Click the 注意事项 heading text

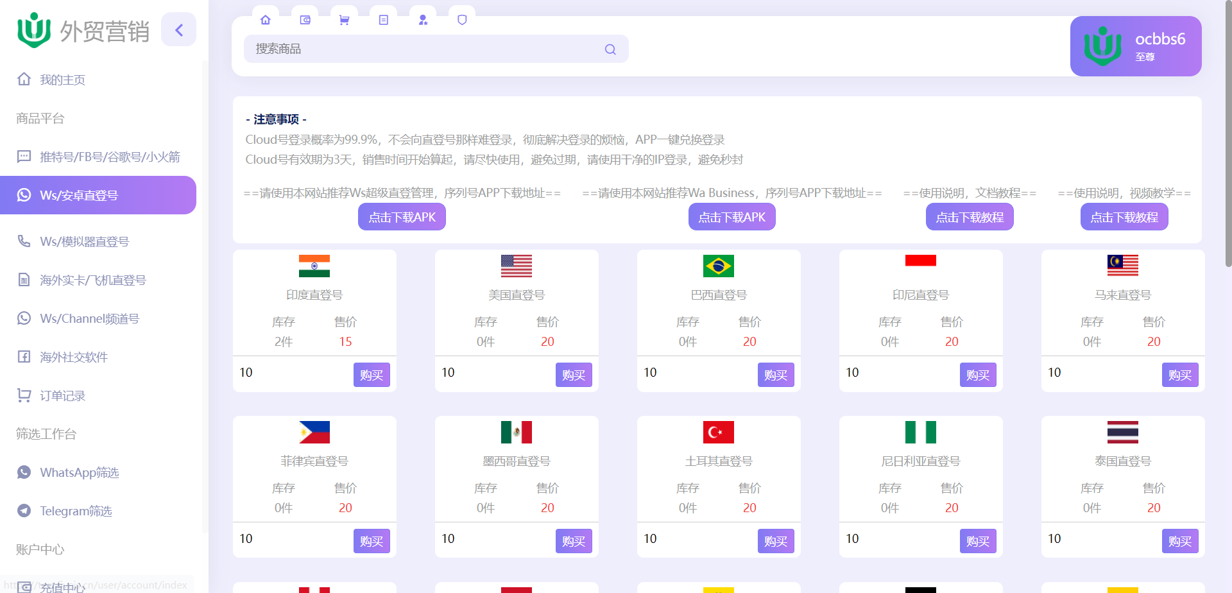tap(276, 119)
